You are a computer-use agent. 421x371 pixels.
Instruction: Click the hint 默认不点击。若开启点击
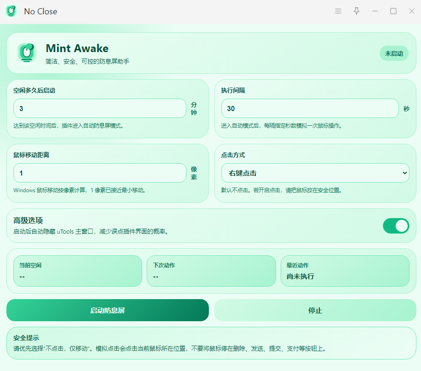point(281,190)
